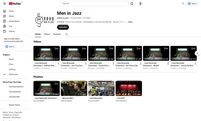The height and width of the screenshot is (121, 201).
Task: Expand channel description with ...more
Action: [x=129, y=22]
